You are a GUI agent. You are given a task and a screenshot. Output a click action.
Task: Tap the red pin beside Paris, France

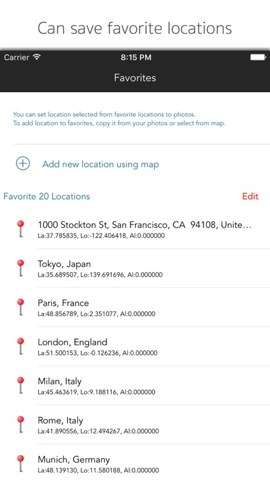click(20, 307)
